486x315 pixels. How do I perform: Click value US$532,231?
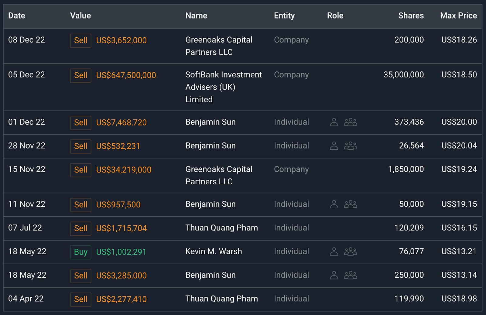tap(118, 146)
